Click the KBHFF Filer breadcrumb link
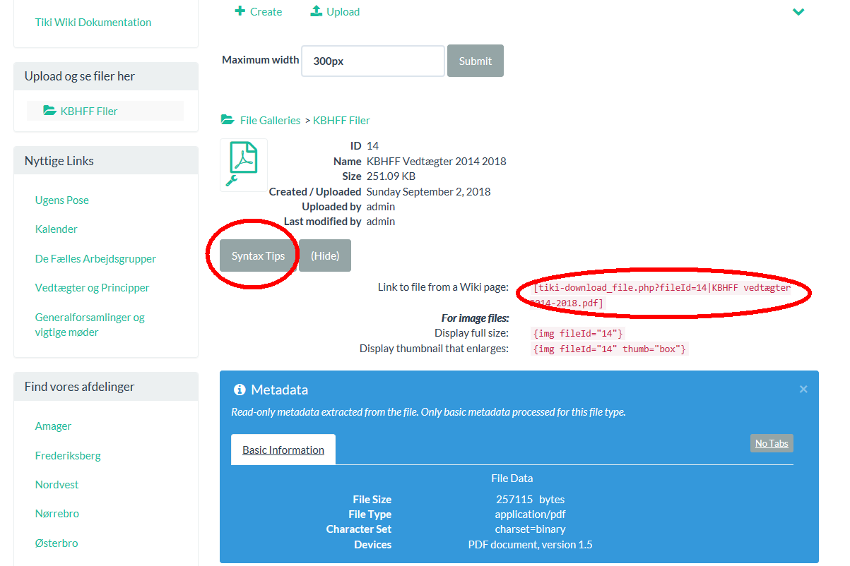 pos(341,120)
